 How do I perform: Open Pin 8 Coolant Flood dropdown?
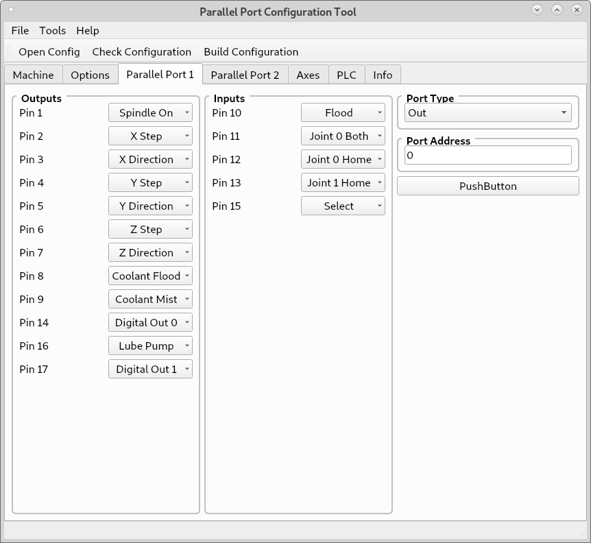(x=150, y=276)
